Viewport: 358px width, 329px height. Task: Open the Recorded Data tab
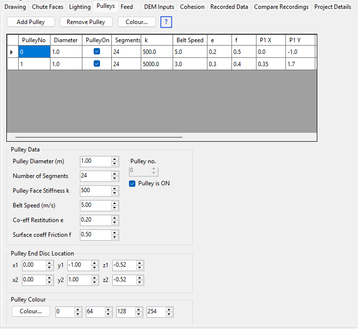[x=229, y=7]
